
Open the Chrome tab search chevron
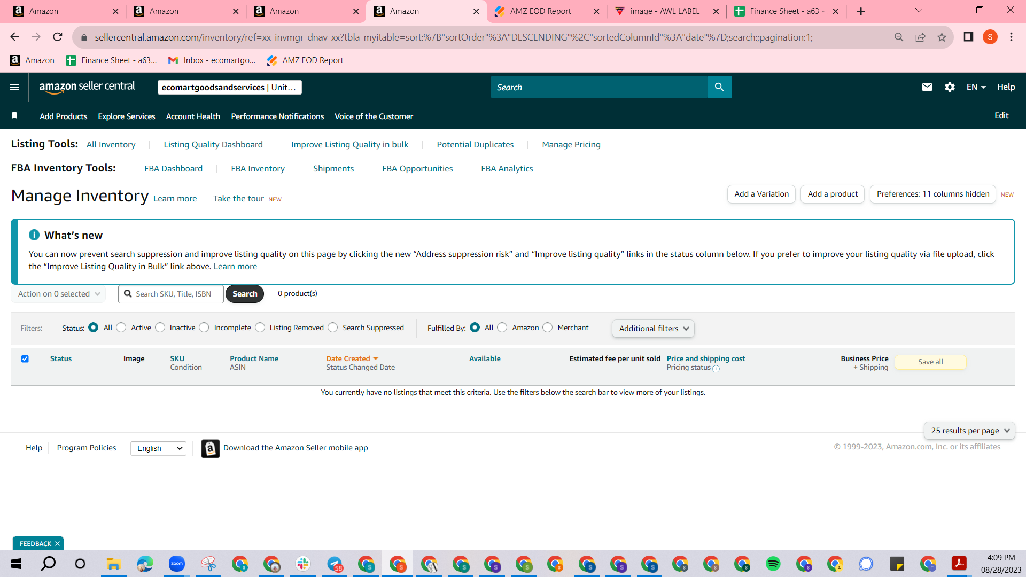click(x=919, y=11)
